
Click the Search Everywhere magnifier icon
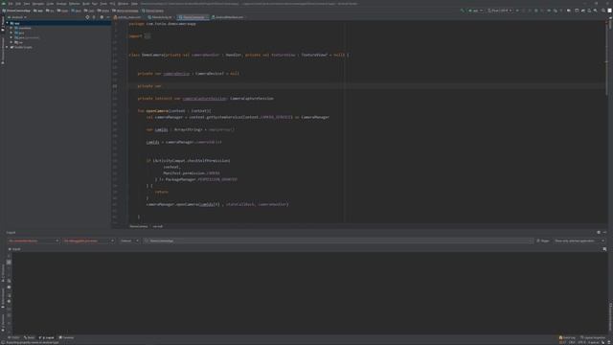click(x=603, y=11)
